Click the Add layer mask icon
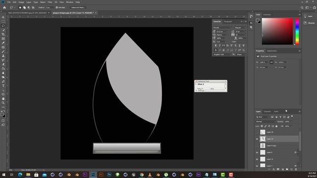 click(278, 169)
